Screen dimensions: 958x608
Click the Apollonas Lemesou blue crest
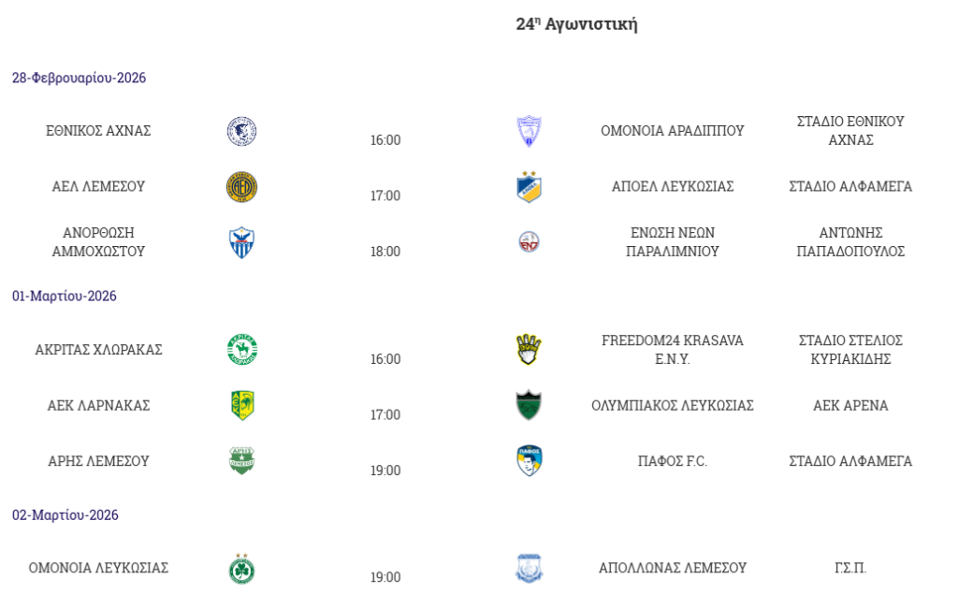pyautogui.click(x=530, y=569)
